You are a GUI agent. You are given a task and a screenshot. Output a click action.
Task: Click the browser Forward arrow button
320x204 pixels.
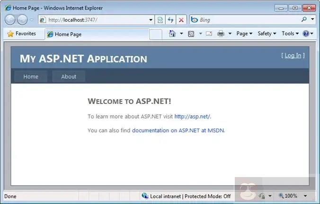tap(22, 20)
